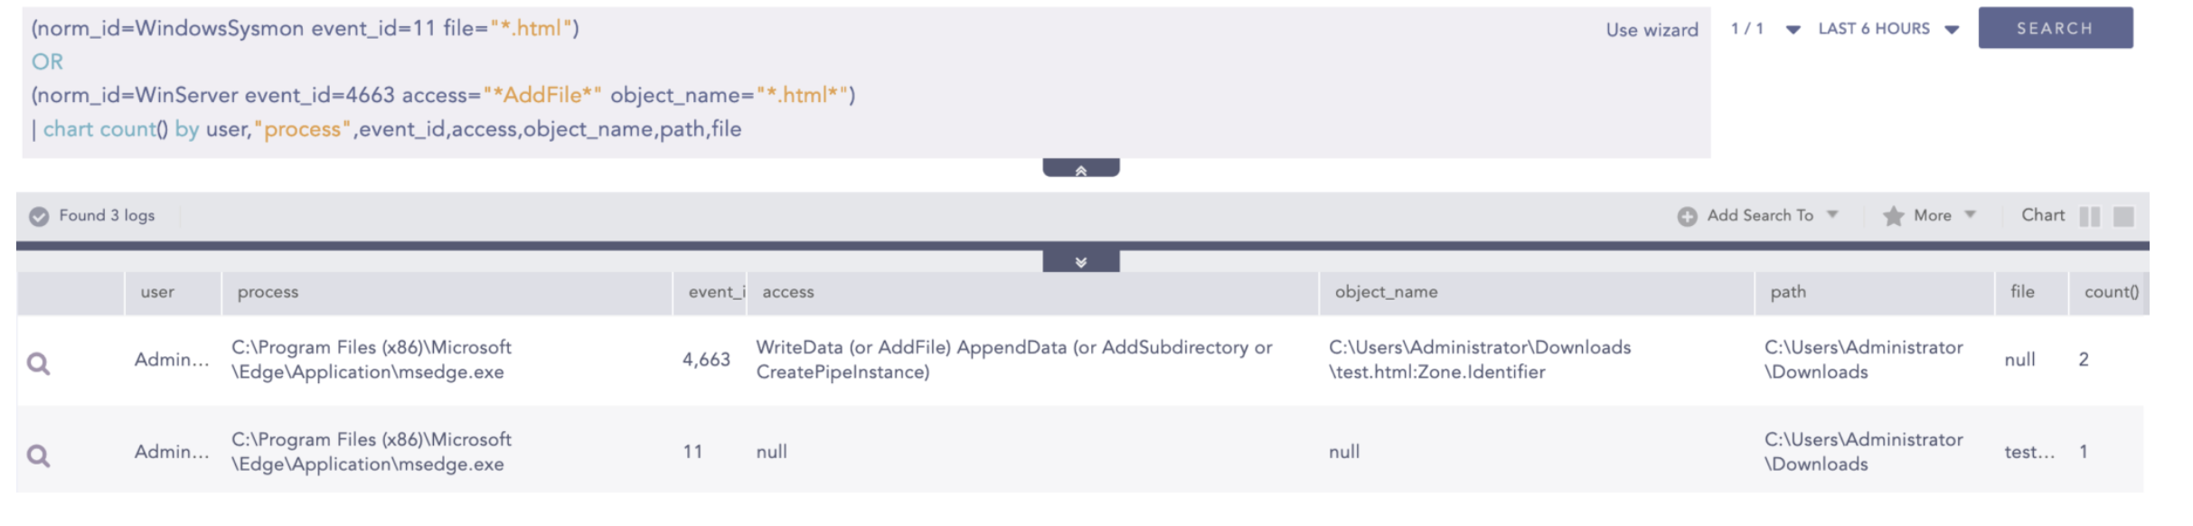Sort by the process column header
This screenshot has width=2193, height=526.
(268, 292)
